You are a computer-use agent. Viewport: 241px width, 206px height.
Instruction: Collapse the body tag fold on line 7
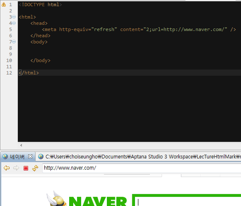14,42
